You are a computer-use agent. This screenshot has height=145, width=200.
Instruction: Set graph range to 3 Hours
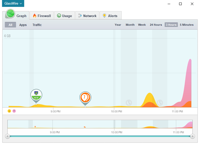(171, 25)
